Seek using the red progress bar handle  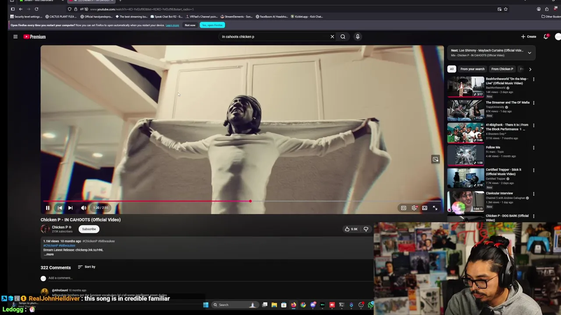(x=250, y=201)
